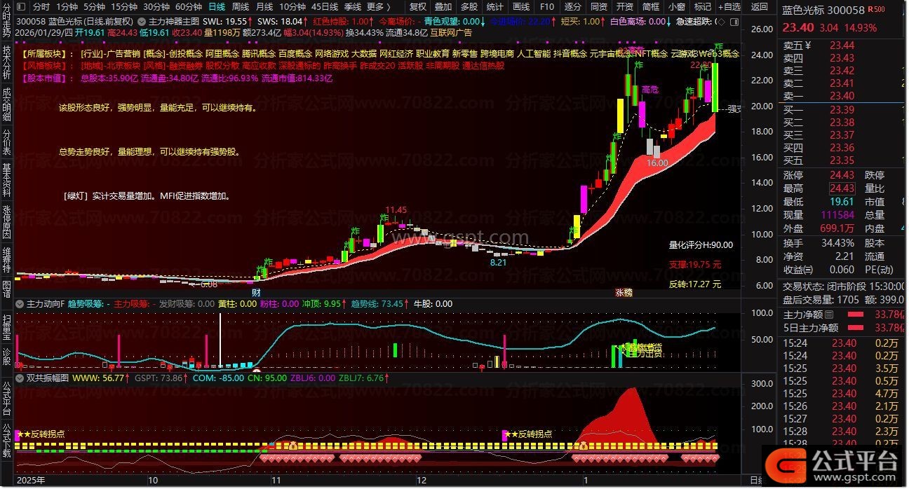Click the round arrow icon beside 主力动向F
This screenshot has height=489, width=909.
(x=21, y=304)
